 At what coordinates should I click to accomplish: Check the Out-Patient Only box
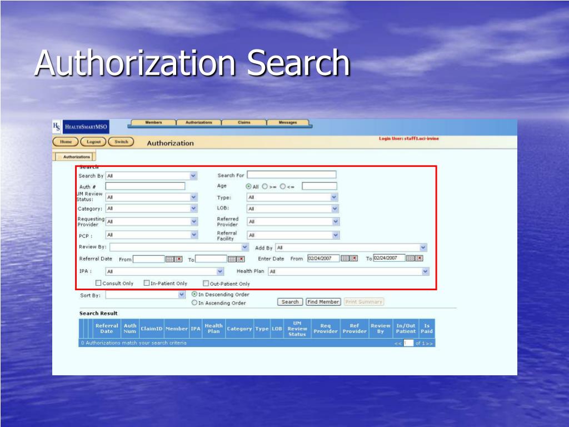click(x=206, y=283)
